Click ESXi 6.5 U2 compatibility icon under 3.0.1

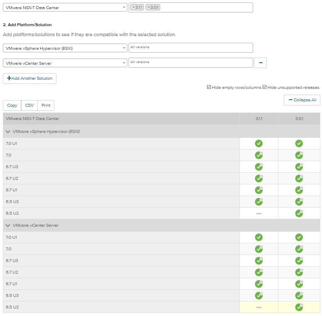click(x=299, y=213)
